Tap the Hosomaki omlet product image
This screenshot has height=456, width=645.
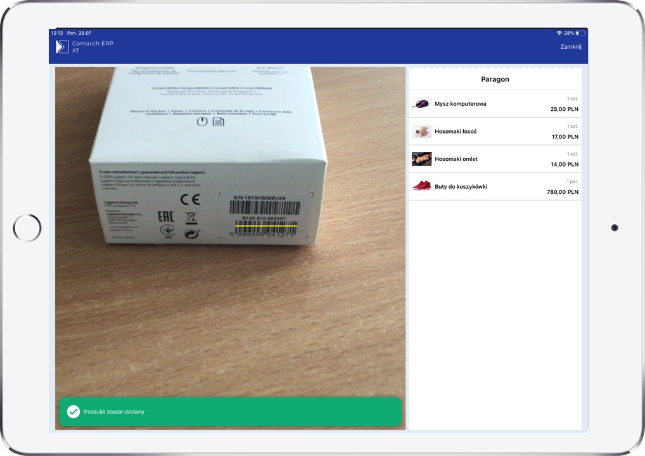point(421,159)
